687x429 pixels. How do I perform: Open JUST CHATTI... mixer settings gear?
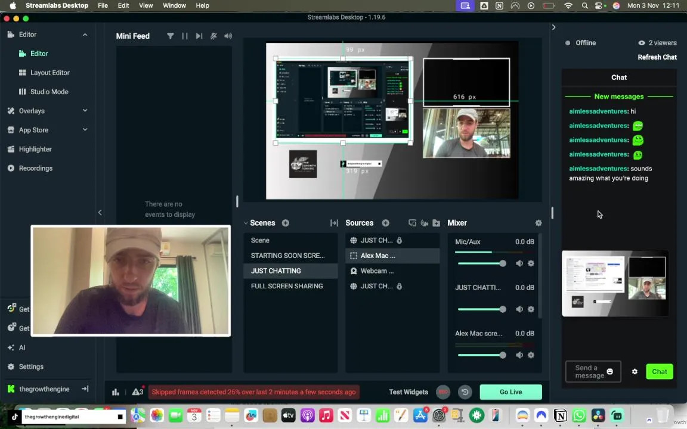pyautogui.click(x=531, y=309)
